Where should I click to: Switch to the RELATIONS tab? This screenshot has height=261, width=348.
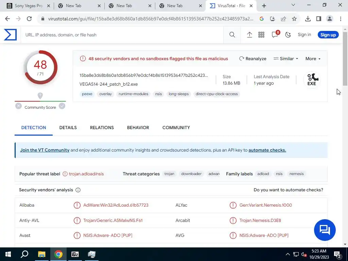coord(102,128)
